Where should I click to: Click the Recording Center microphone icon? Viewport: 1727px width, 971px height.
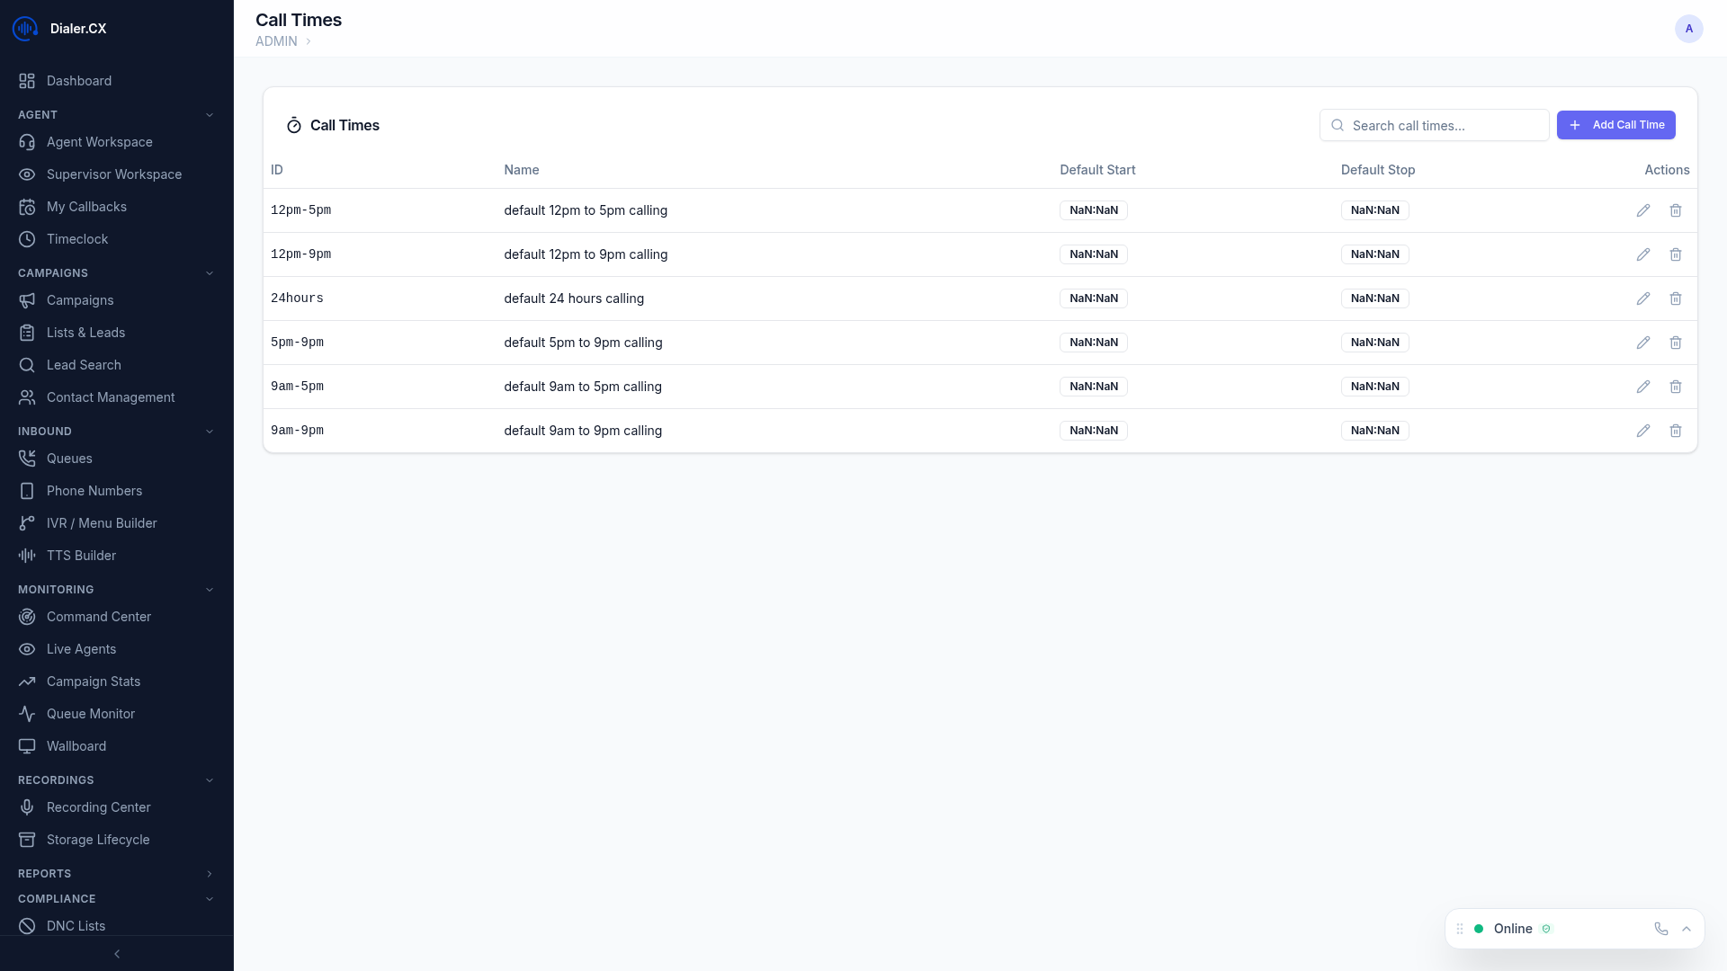(27, 807)
